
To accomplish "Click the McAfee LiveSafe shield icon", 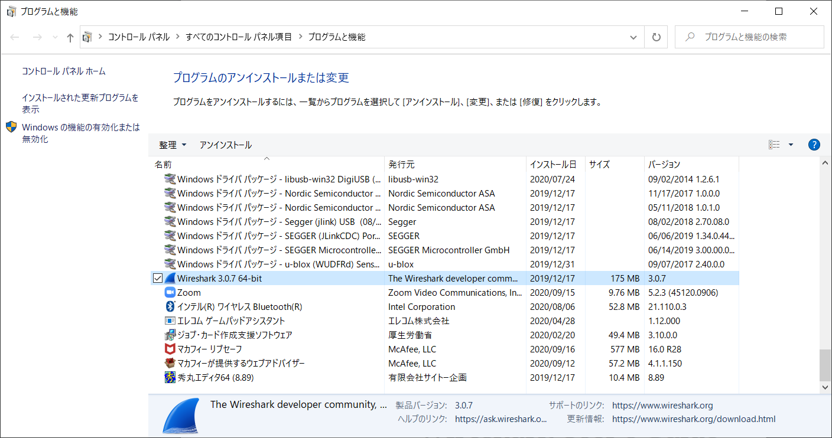I will pos(170,349).
